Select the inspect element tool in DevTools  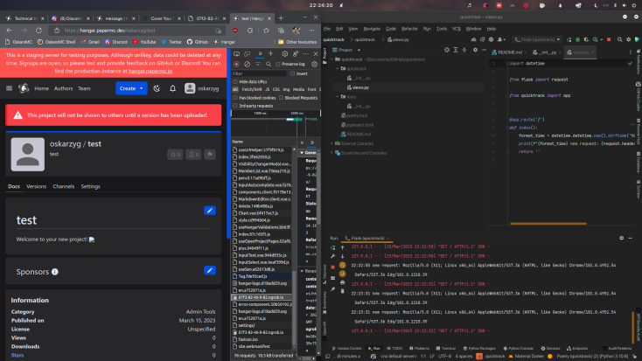pos(237,54)
